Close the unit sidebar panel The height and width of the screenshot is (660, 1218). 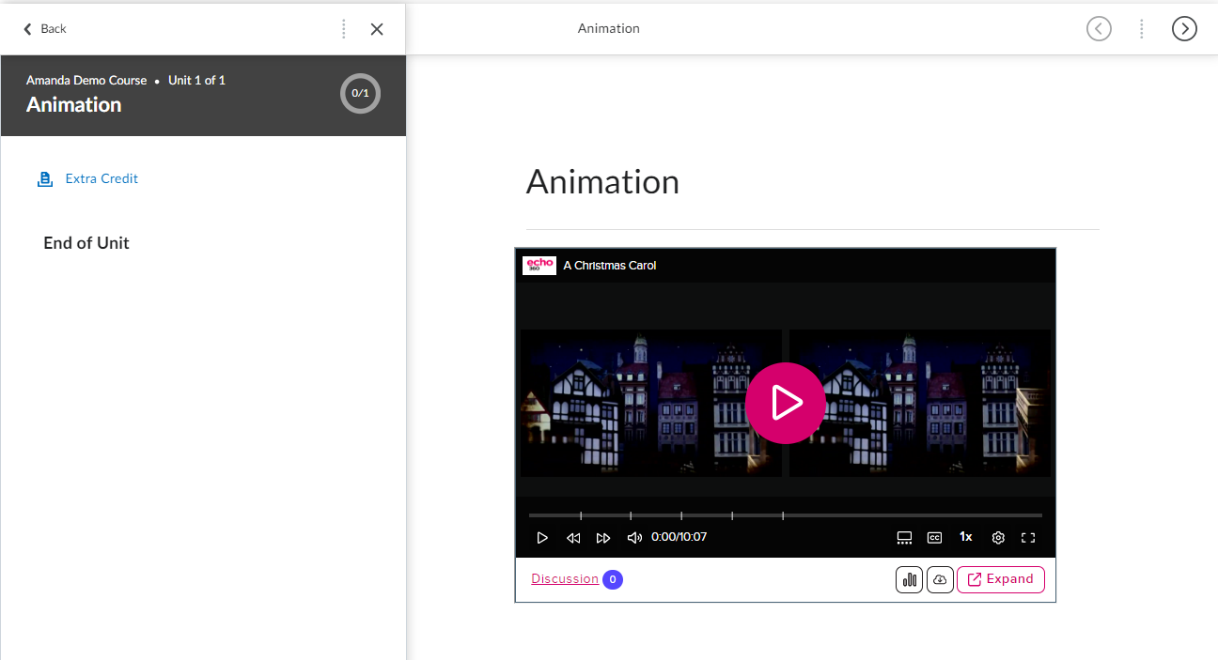(377, 29)
